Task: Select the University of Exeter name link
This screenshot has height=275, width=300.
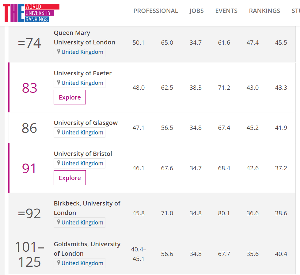Action: (83, 73)
